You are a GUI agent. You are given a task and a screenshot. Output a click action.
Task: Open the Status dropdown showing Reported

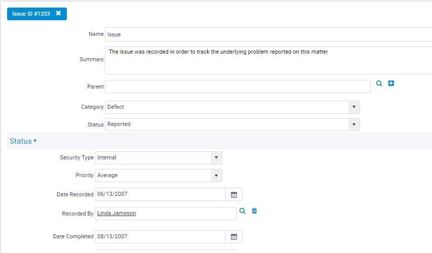[x=354, y=124]
